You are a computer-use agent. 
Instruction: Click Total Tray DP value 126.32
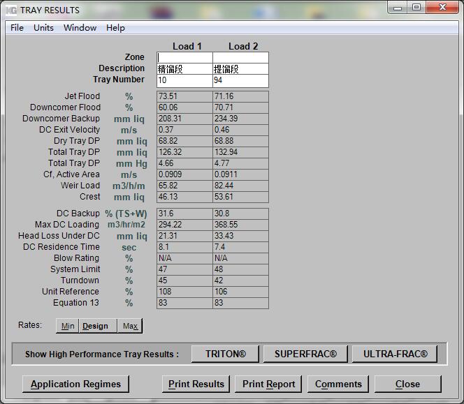[184, 153]
